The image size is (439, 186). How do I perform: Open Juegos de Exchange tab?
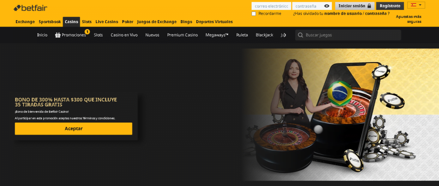point(157,22)
